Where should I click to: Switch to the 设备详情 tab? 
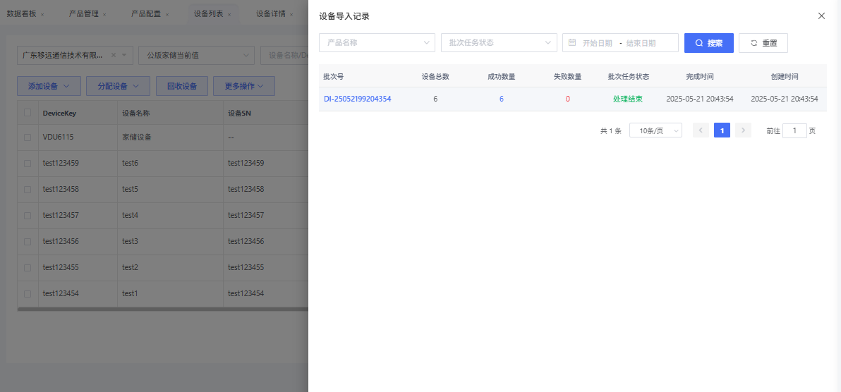[270, 14]
